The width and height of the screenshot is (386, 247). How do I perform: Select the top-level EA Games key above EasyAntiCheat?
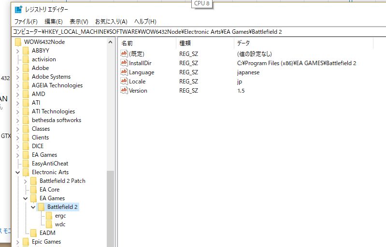pos(44,155)
